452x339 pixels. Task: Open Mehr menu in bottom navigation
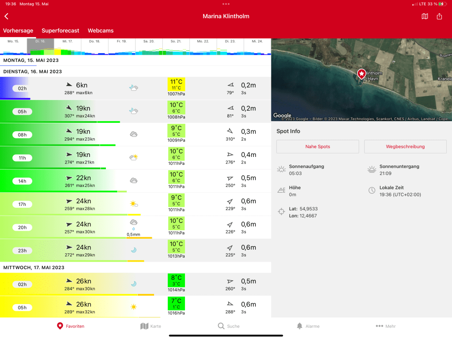(x=385, y=326)
